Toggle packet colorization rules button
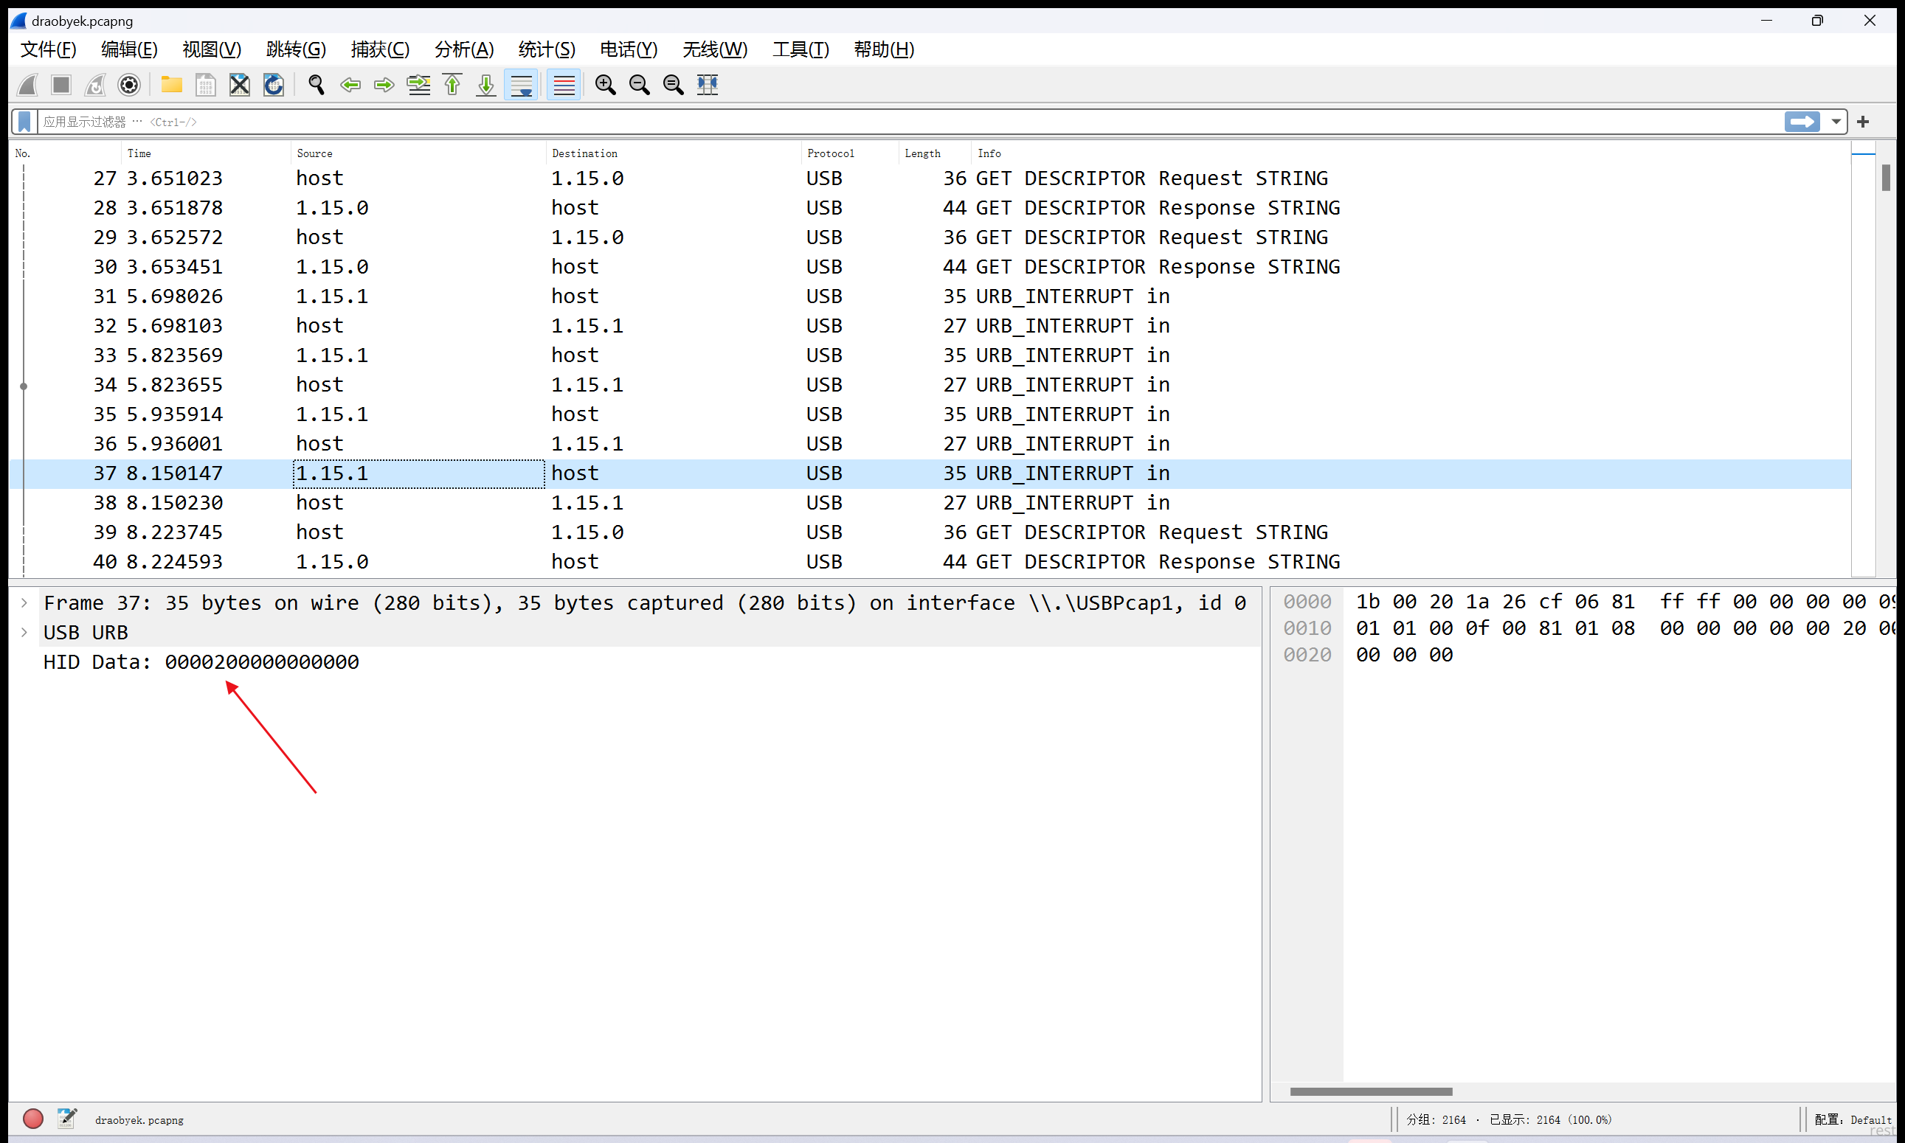Screen dimensions: 1905x1143 click(564, 85)
